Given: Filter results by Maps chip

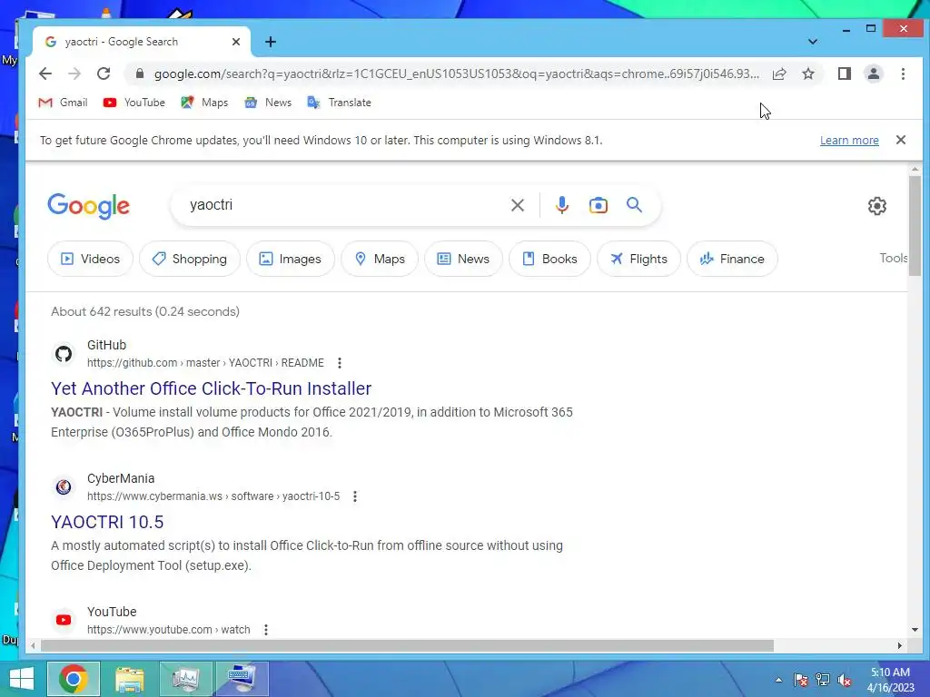Looking at the screenshot, I should click(380, 259).
